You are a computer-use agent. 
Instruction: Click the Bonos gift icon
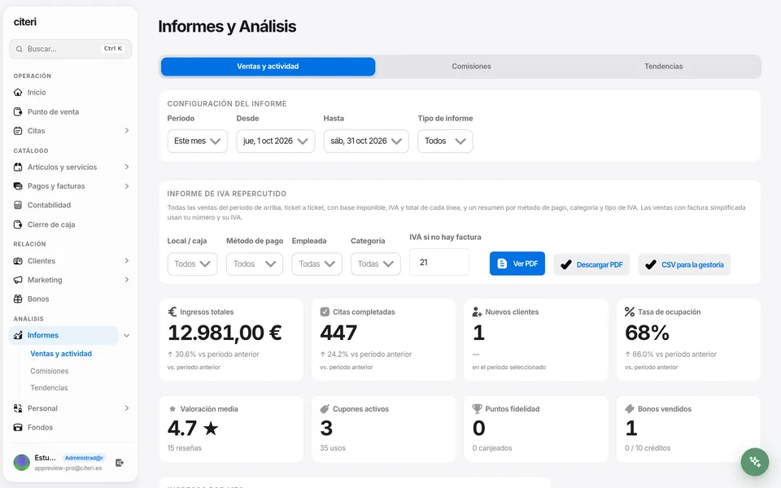click(x=18, y=298)
